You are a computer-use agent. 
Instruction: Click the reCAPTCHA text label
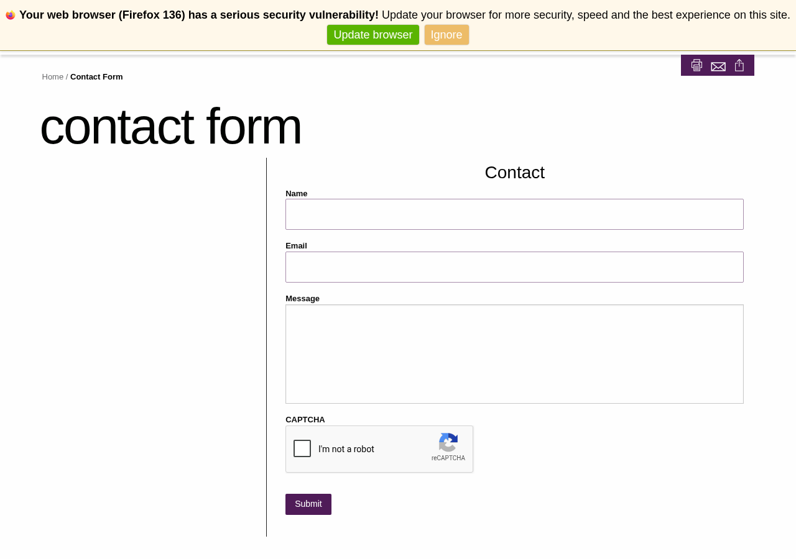tap(448, 458)
